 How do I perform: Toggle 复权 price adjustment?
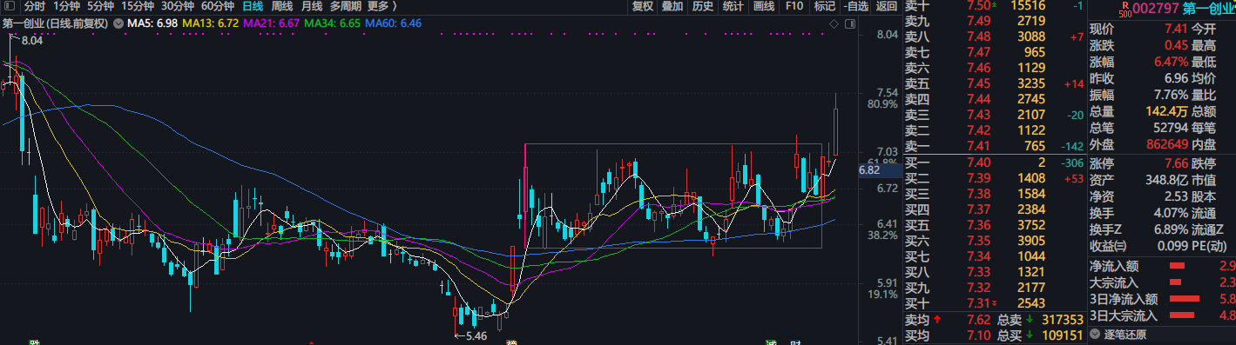(x=643, y=6)
